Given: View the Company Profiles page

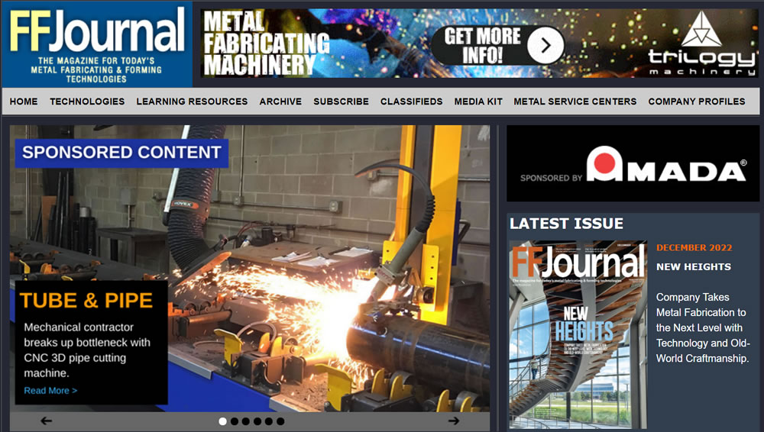Looking at the screenshot, I should click(696, 102).
